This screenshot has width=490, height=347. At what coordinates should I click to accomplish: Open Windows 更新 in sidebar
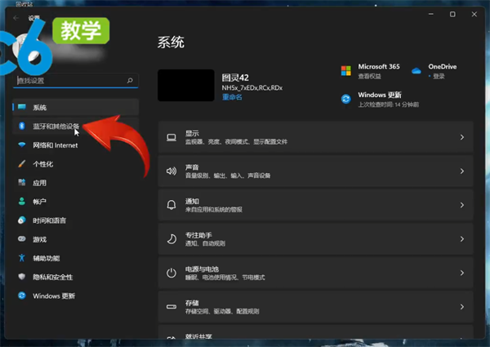coord(76,296)
